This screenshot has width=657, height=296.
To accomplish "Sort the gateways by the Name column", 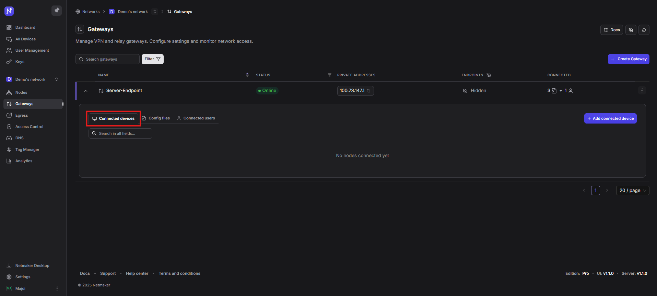I will (247, 75).
